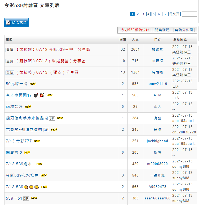Viewport: 199px width, 205px height.
Task: Click NEW badge on 花會開~知道它會來 row
Action: [x=54, y=130]
